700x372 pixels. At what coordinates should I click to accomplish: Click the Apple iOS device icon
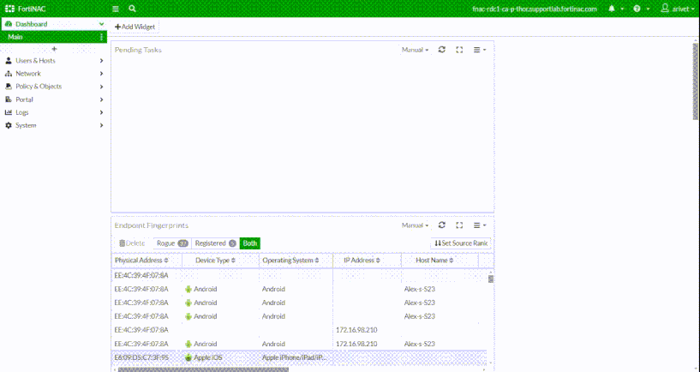[188, 357]
